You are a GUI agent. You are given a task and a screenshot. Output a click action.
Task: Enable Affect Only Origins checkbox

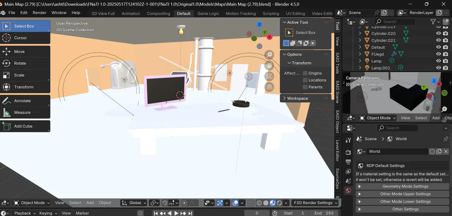click(x=305, y=73)
